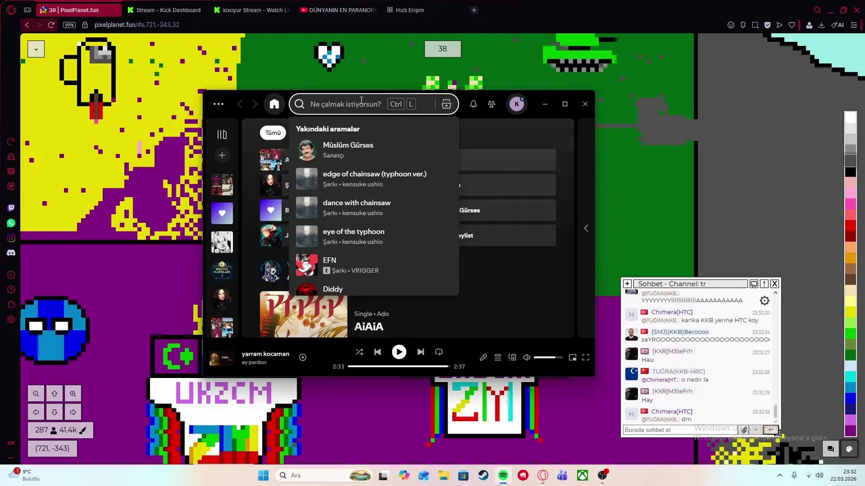Open Spotify notifications bell
This screenshot has height=486, width=865.
tap(473, 104)
